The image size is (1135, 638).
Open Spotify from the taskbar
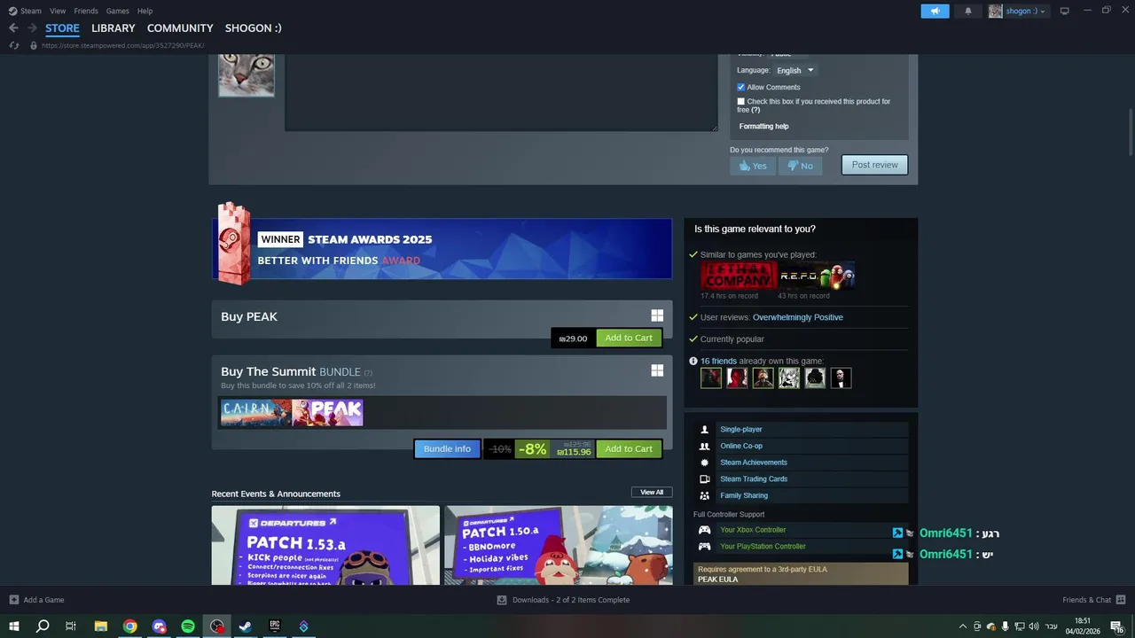pyautogui.click(x=188, y=626)
